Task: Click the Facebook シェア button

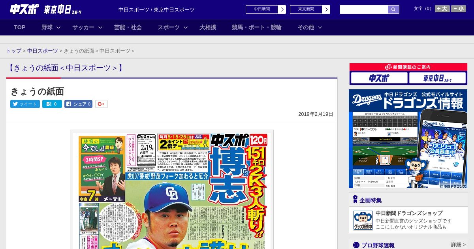Action: click(79, 104)
